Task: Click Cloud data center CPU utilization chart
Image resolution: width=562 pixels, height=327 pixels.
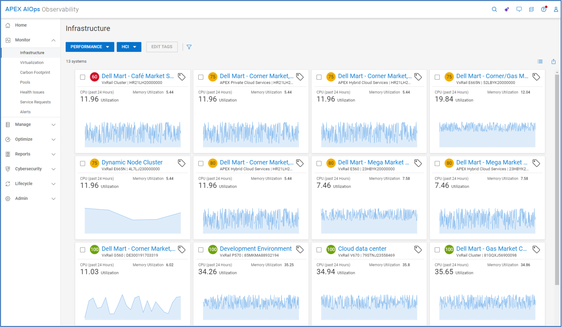Action: click(369, 307)
